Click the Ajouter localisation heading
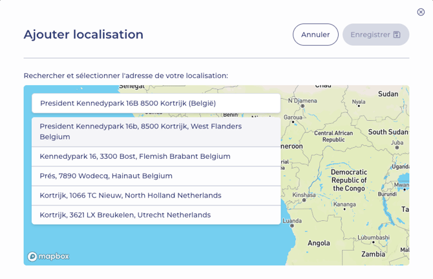 pos(83,34)
